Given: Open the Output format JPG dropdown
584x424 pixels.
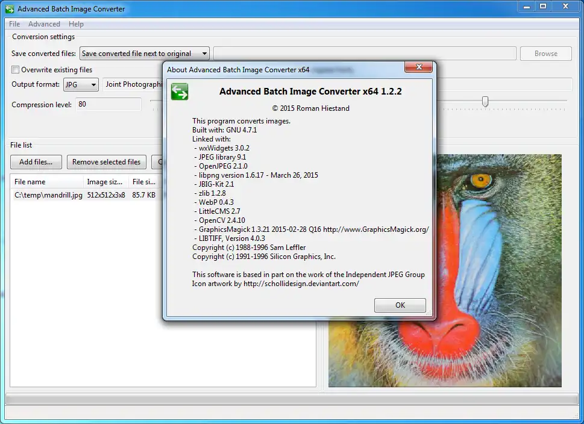Looking at the screenshot, I should (x=81, y=84).
